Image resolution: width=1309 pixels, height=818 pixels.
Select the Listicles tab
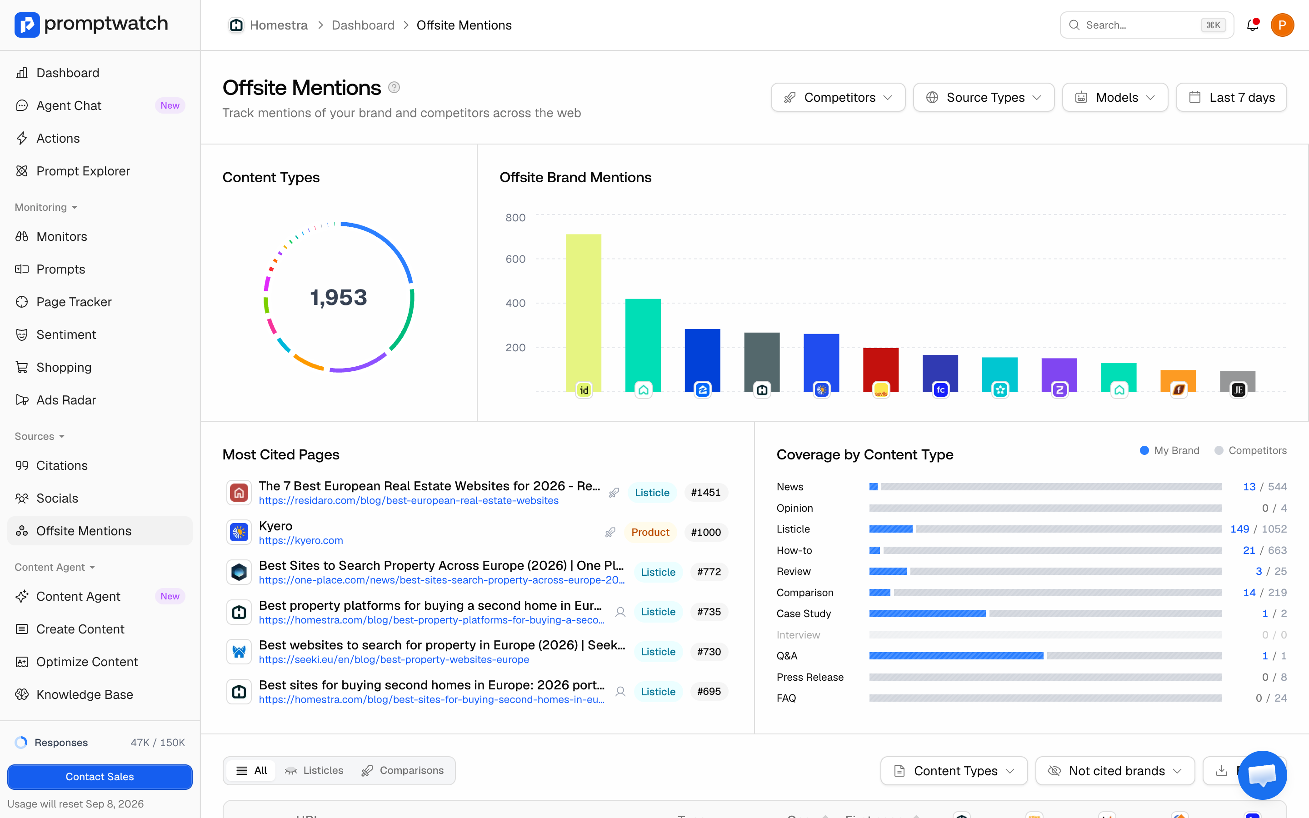pyautogui.click(x=314, y=770)
